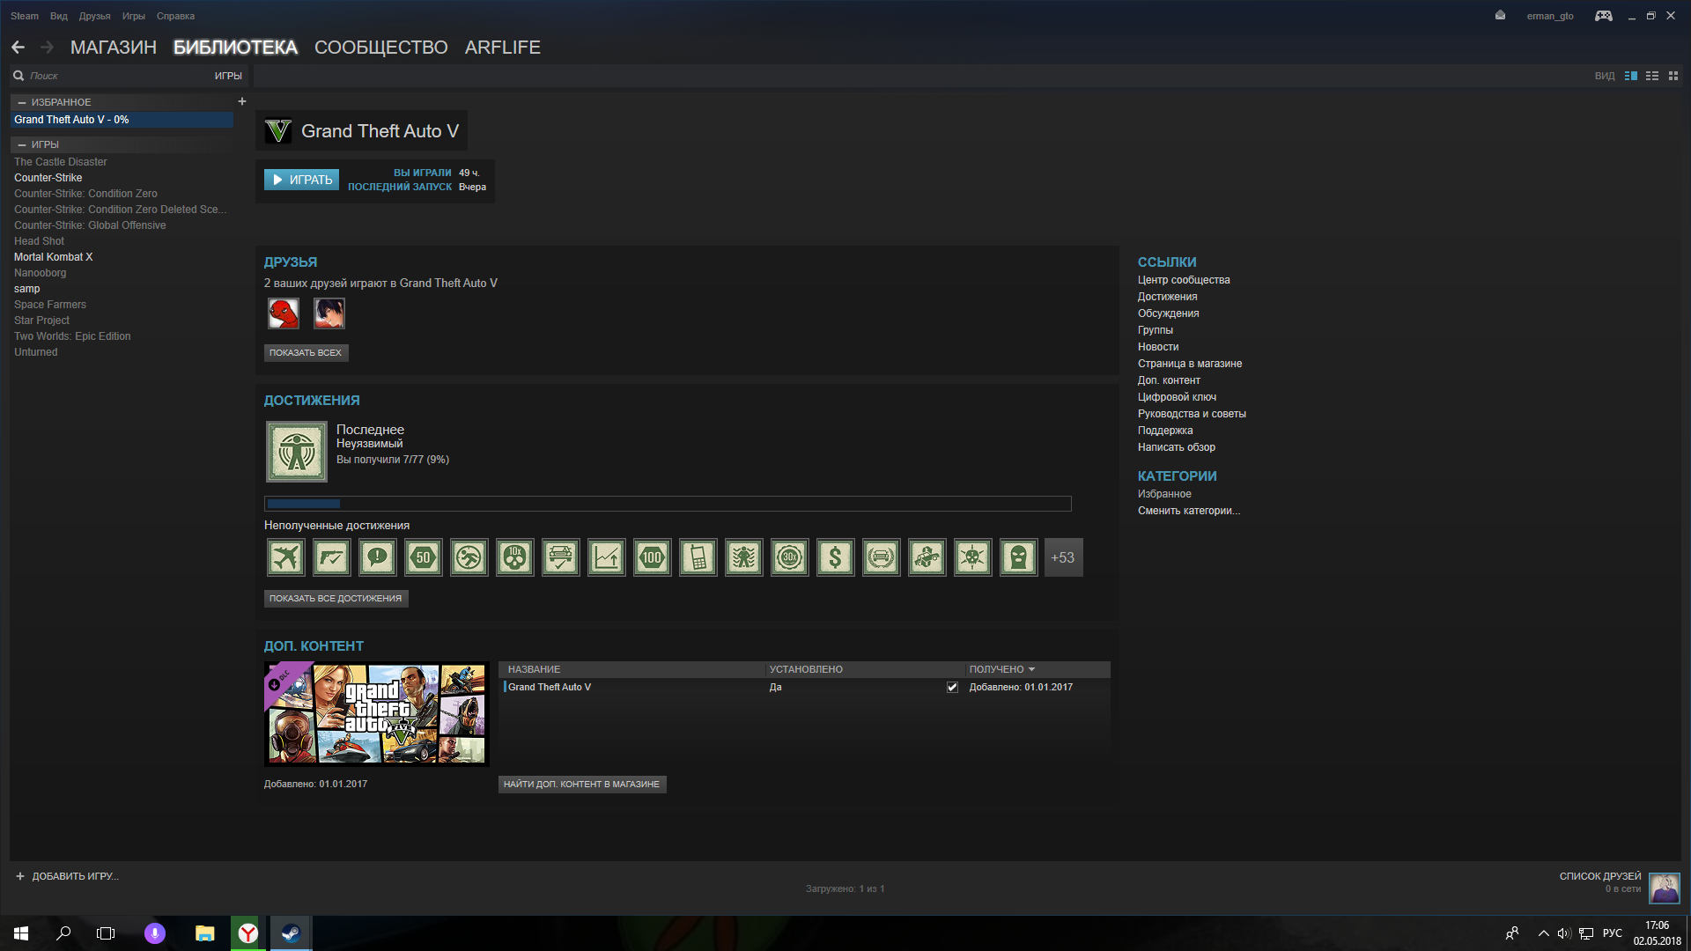Open Windows Start menu
The height and width of the screenshot is (951, 1691).
click(x=21, y=933)
